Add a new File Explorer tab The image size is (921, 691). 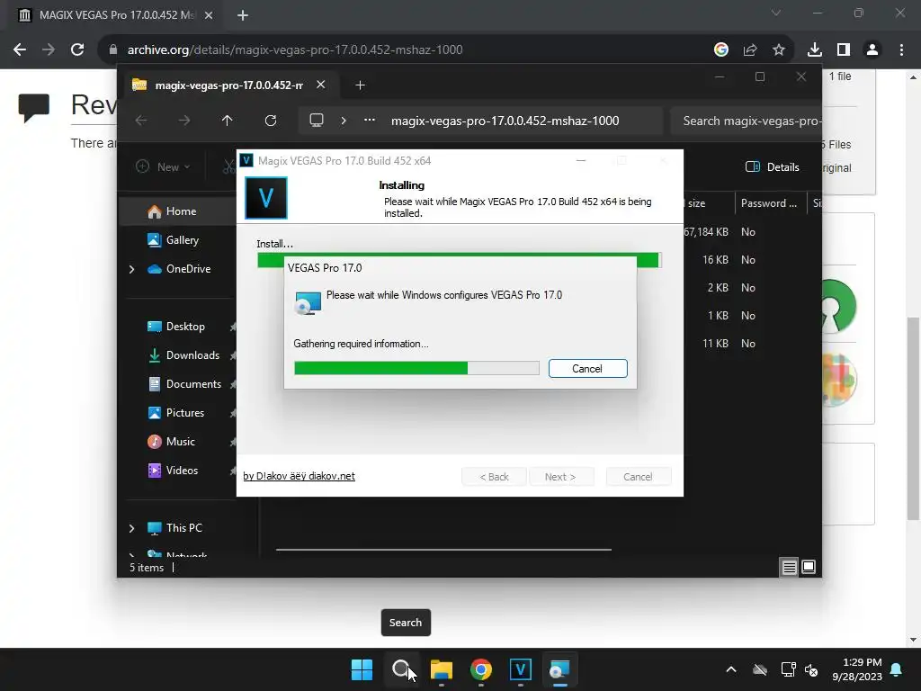point(360,85)
